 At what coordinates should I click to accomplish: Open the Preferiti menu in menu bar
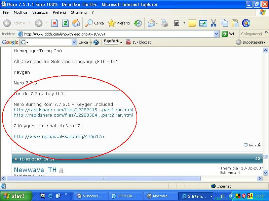(60, 12)
